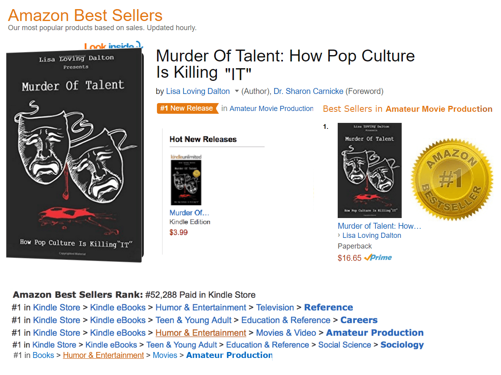Click the gold Amazon #1 Bestseller badge
This screenshot has width=501, height=375.
pos(452,179)
